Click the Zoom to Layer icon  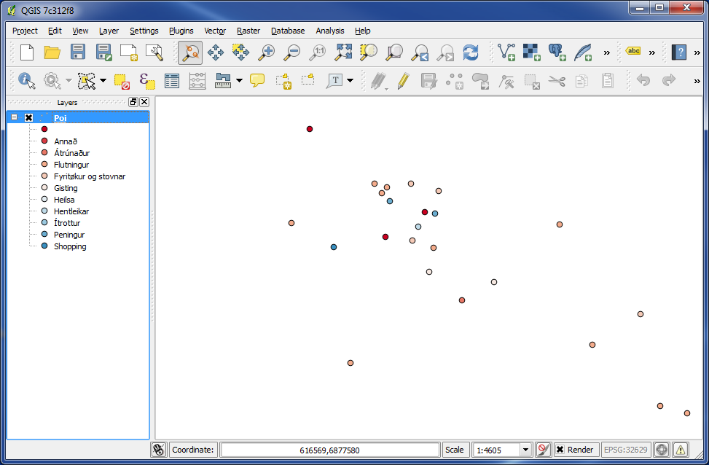tap(393, 52)
